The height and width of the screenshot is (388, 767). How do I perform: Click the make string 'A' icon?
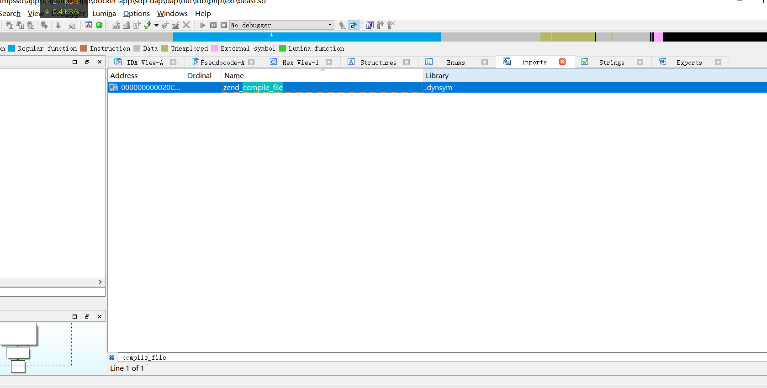click(137, 25)
